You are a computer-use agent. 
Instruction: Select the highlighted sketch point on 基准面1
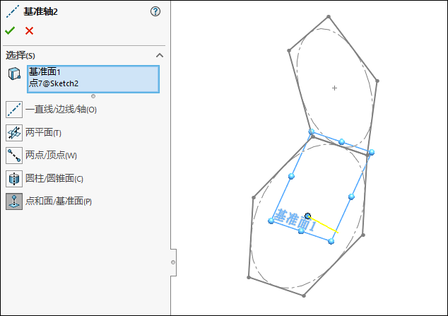307,216
